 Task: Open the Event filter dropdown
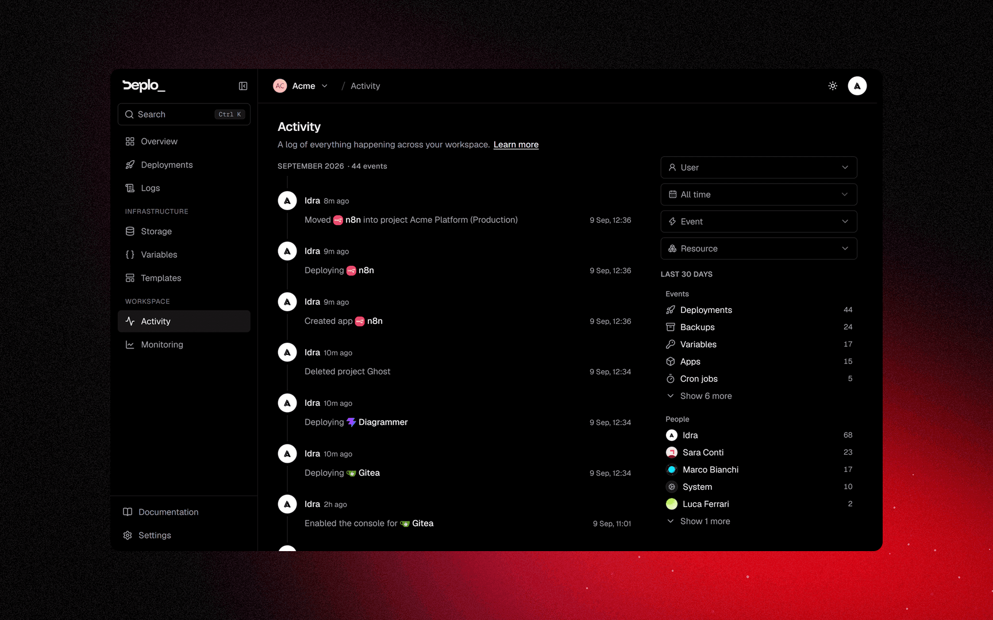tap(759, 222)
